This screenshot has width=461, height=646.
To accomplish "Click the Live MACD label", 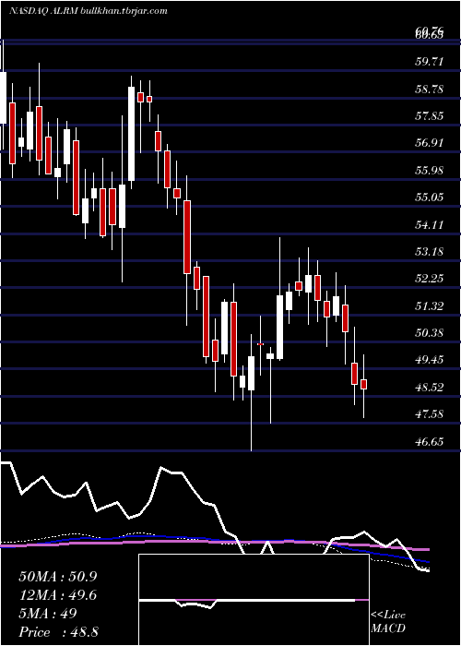I will pos(388,622).
